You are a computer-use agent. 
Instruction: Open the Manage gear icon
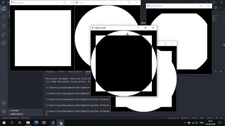pyautogui.click(x=4, y=111)
